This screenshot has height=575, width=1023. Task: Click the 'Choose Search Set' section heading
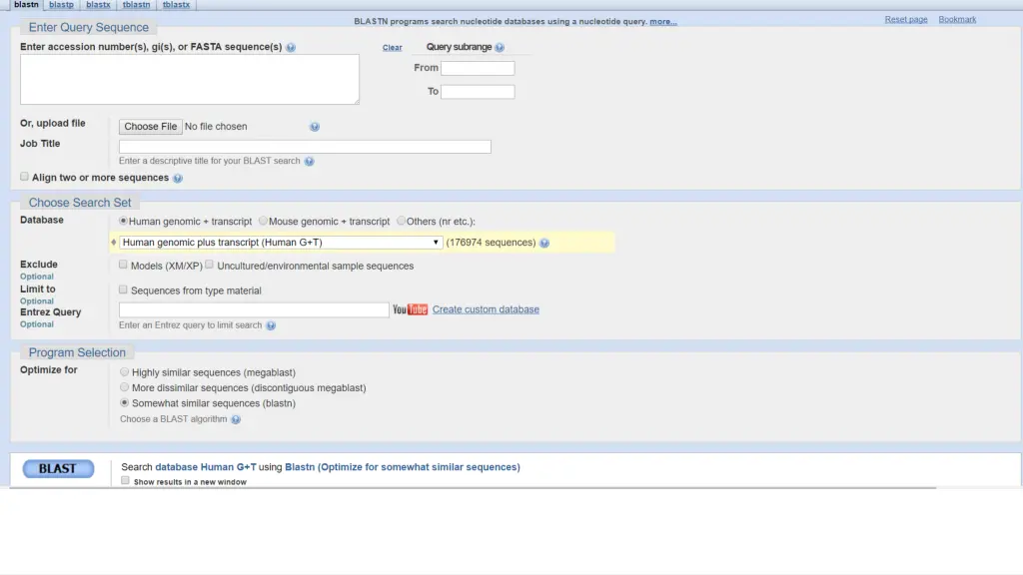click(80, 203)
